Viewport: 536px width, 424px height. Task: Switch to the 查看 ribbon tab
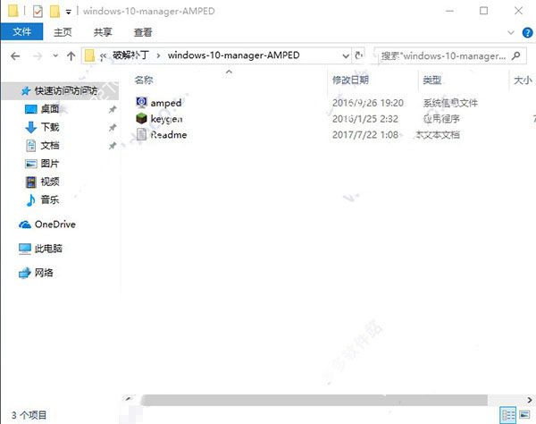pos(143,32)
